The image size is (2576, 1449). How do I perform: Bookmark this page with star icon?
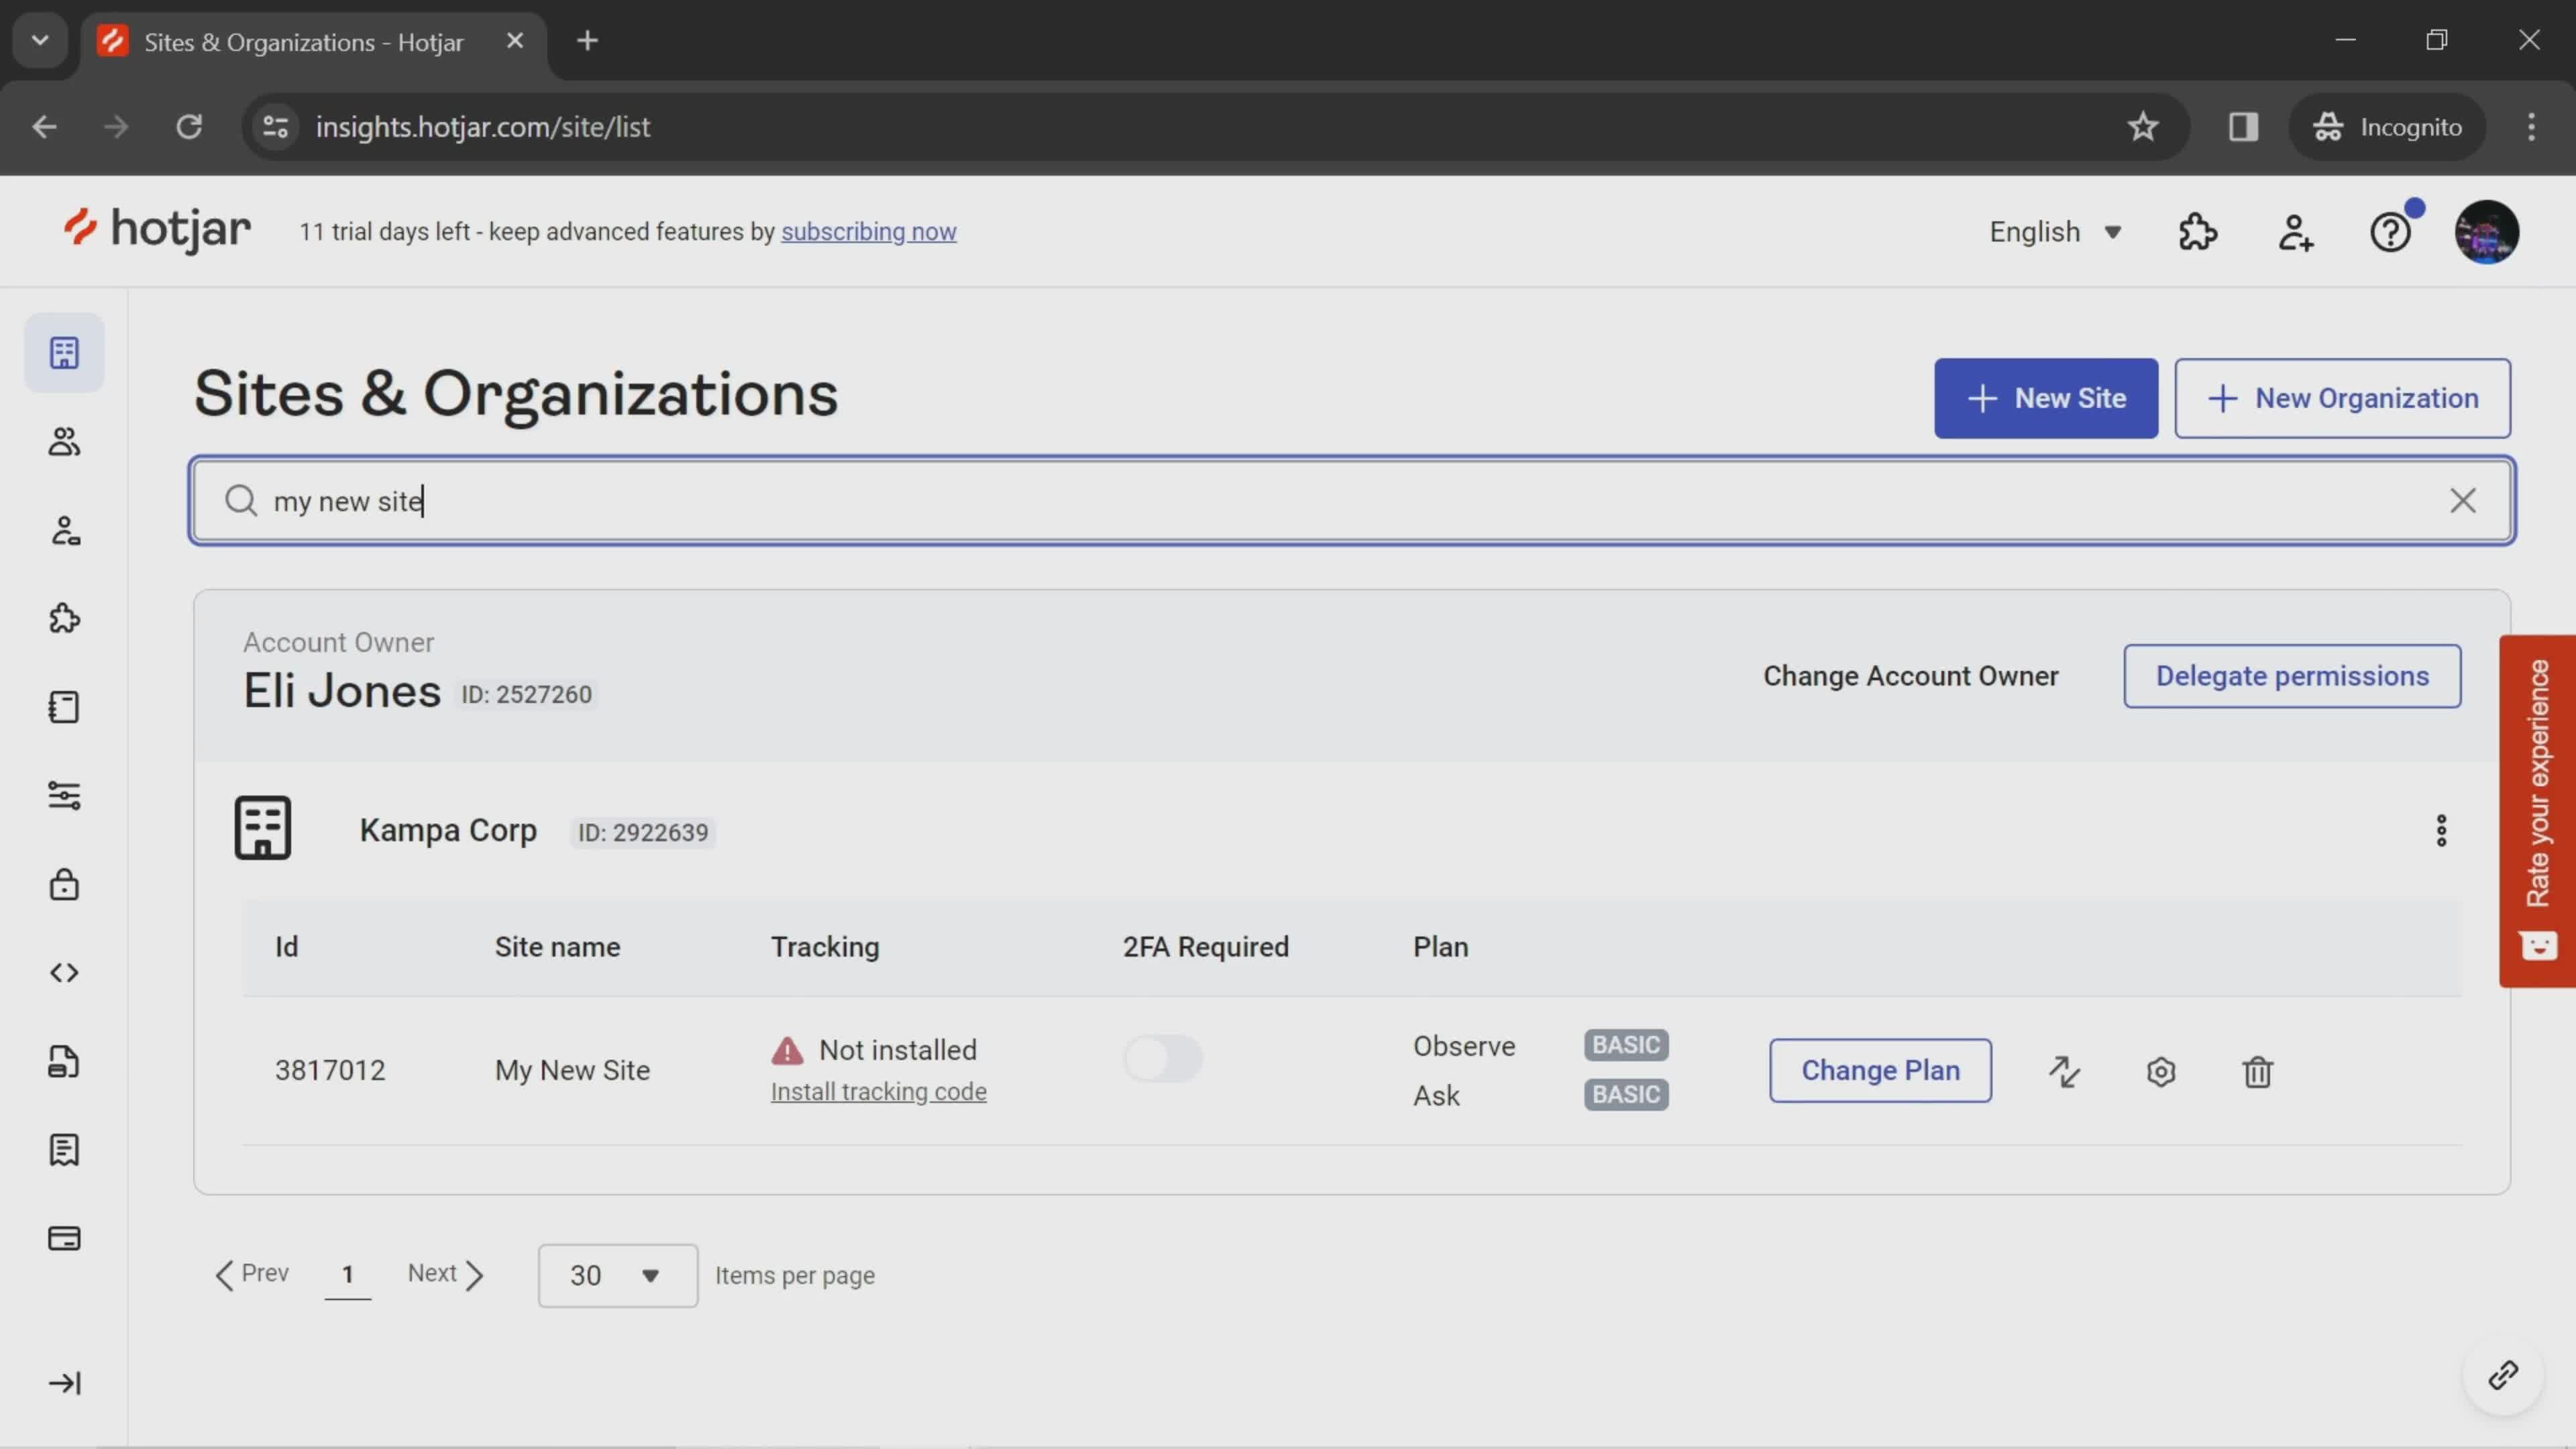[x=2142, y=127]
